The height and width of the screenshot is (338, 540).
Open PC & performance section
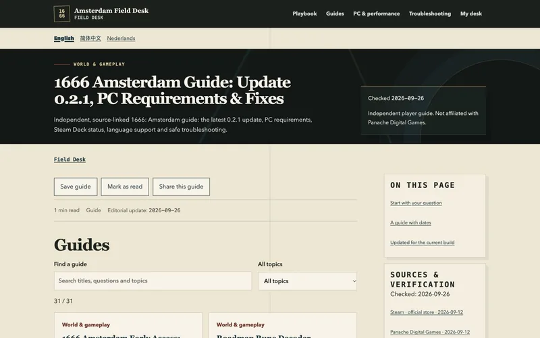click(377, 14)
